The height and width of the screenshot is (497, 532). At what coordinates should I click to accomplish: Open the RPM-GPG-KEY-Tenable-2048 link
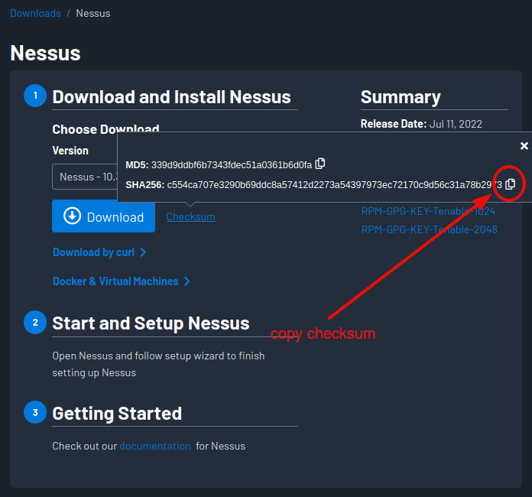click(429, 229)
